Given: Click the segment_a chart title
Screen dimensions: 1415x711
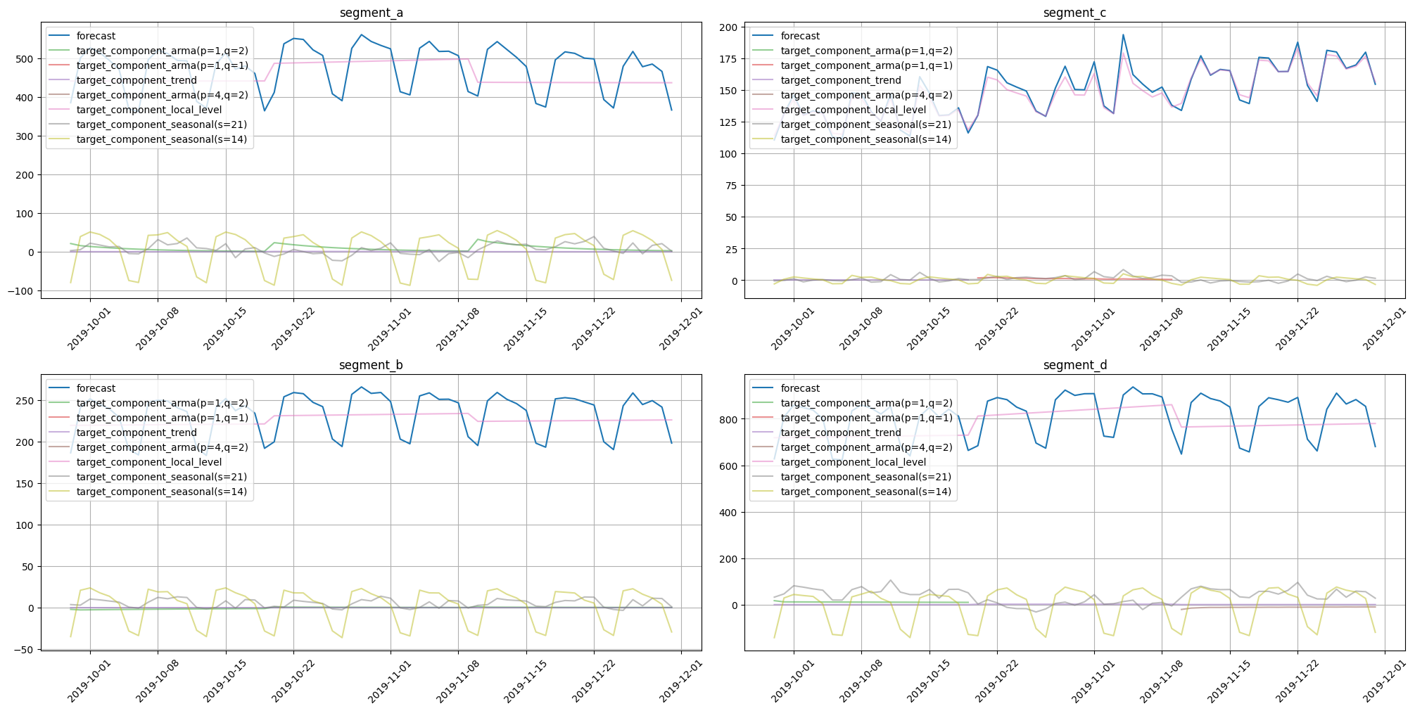Looking at the screenshot, I should click(371, 13).
